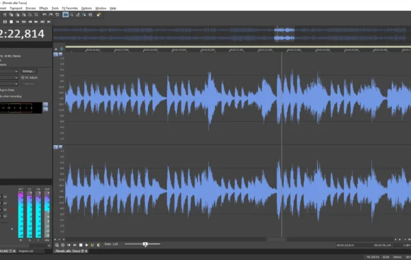Select the Event tool
411x260 pixels.
[x=84, y=14]
